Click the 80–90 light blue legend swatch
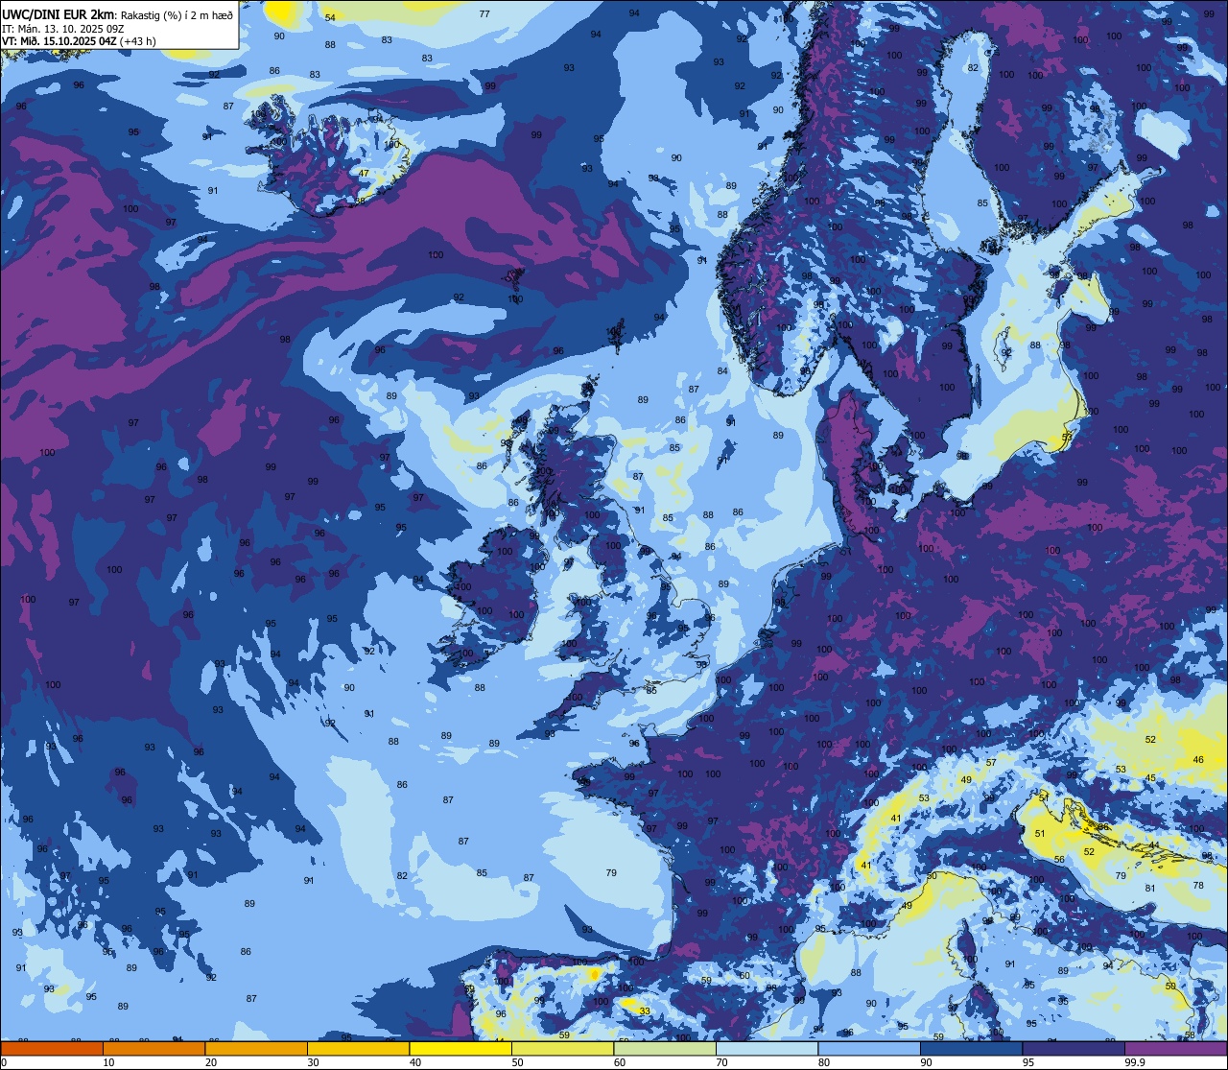This screenshot has width=1228, height=1070. coord(869,1048)
